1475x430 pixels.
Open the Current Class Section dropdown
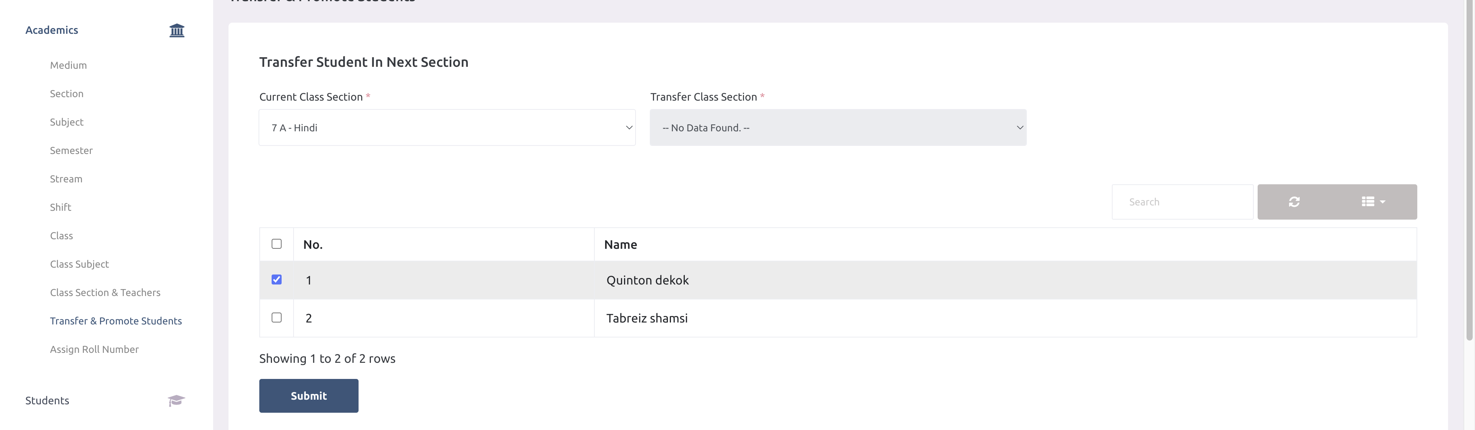(x=447, y=127)
